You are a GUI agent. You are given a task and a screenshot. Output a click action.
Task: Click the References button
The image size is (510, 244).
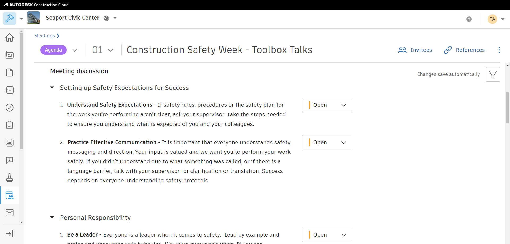(x=464, y=50)
